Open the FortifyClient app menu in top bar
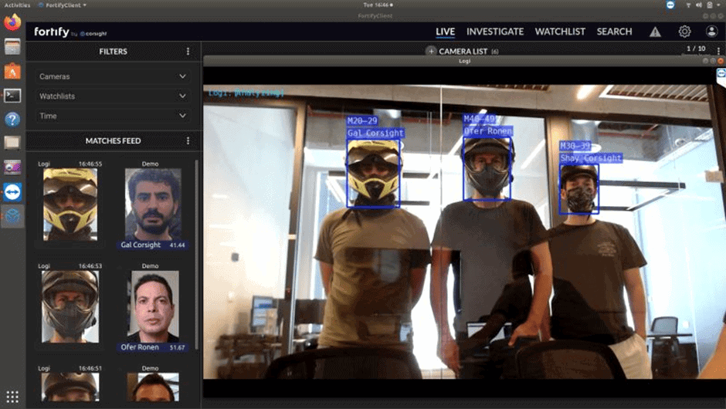This screenshot has height=409, width=726. pos(63,5)
